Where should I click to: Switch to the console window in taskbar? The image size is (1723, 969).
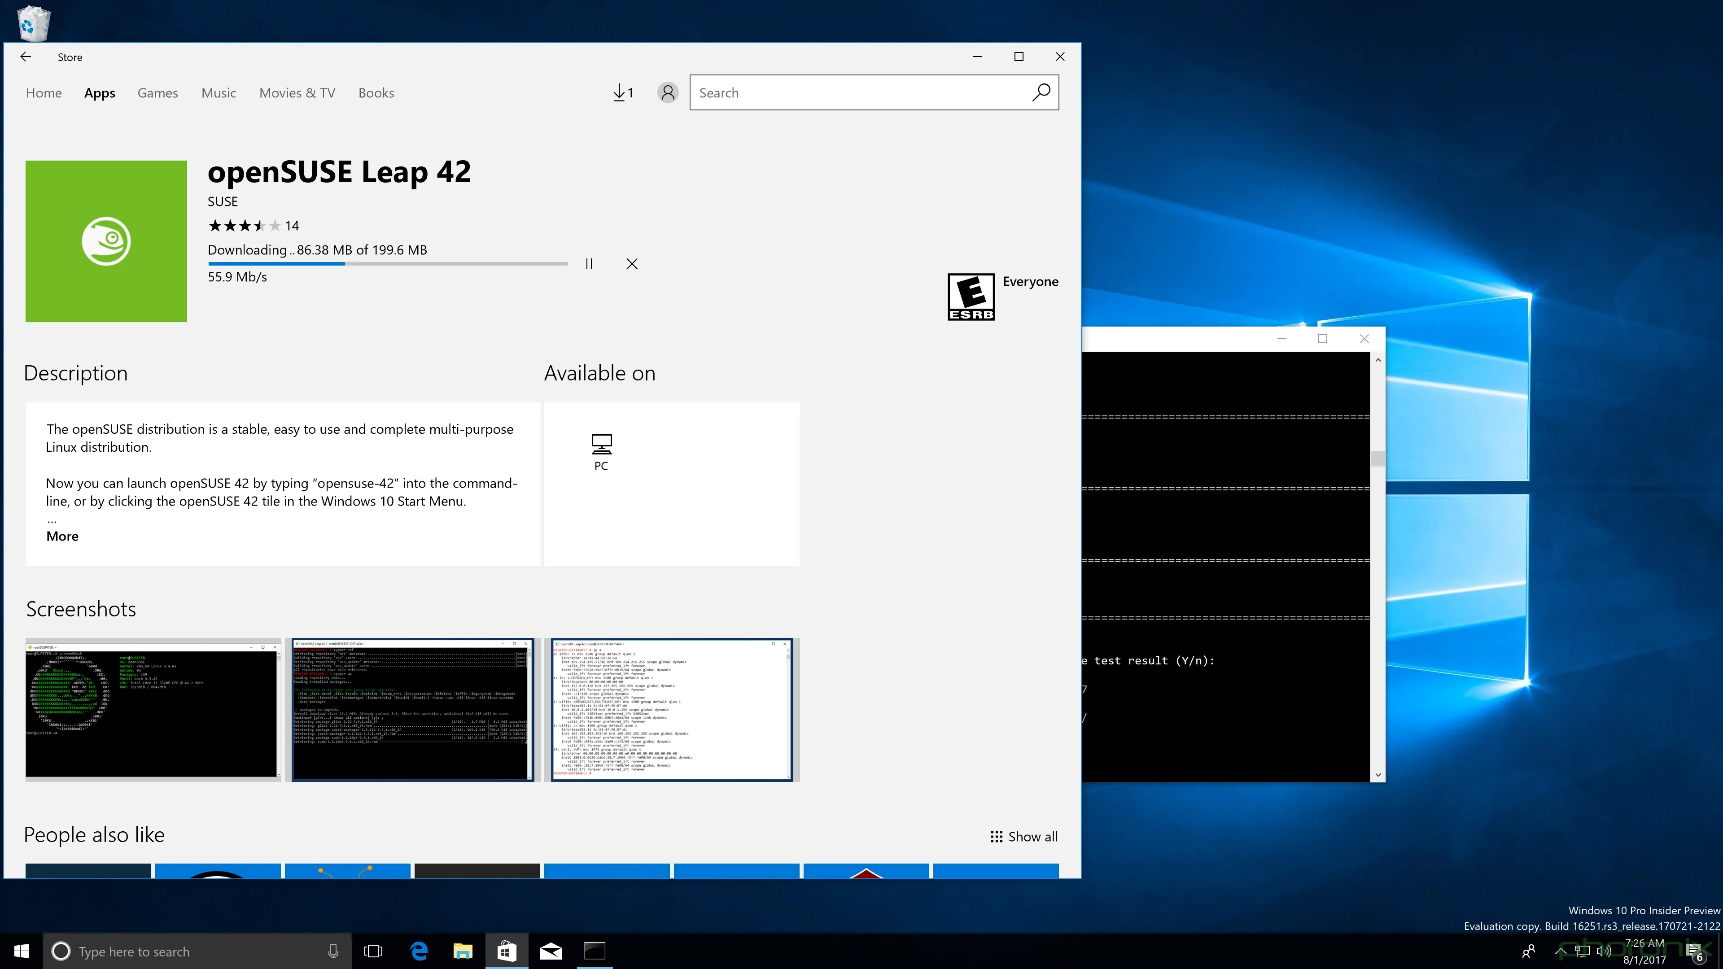[595, 951]
